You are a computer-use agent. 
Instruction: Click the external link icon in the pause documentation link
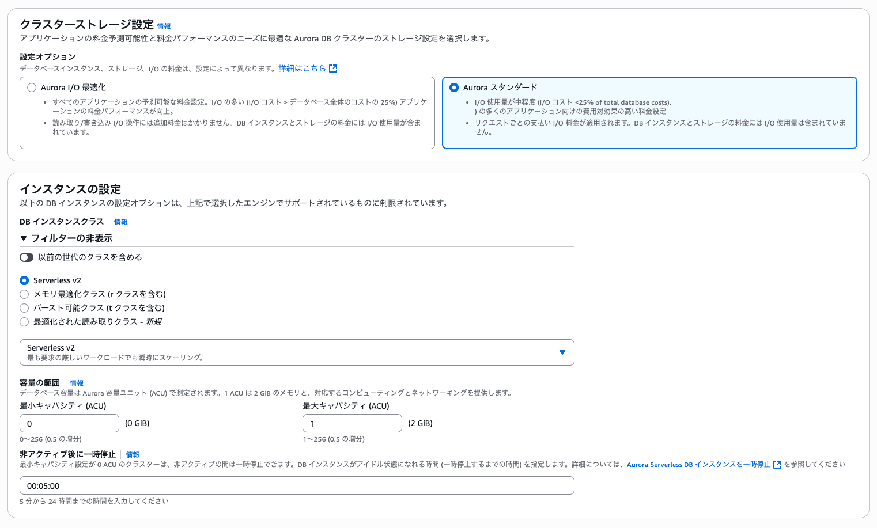click(777, 464)
